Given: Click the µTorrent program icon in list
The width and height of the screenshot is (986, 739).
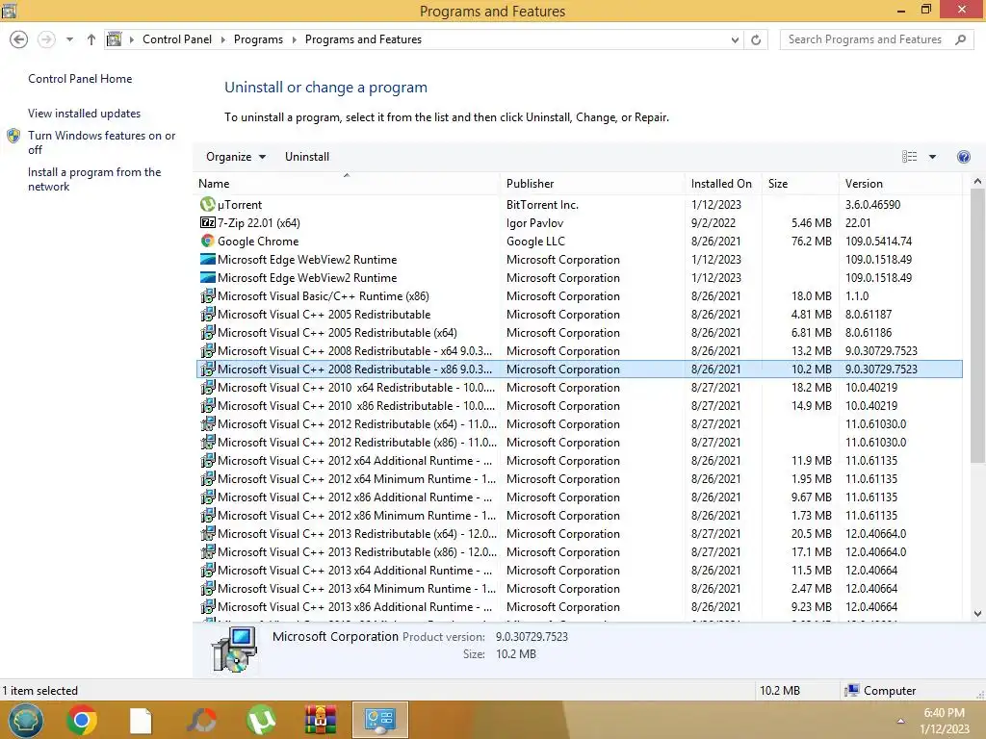Looking at the screenshot, I should (207, 204).
